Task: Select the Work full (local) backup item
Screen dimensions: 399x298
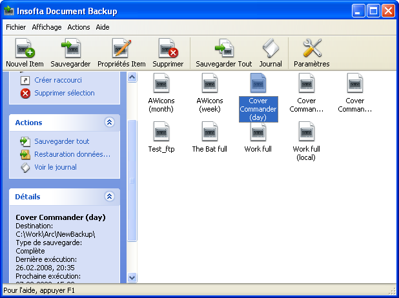Action: pyautogui.click(x=307, y=141)
